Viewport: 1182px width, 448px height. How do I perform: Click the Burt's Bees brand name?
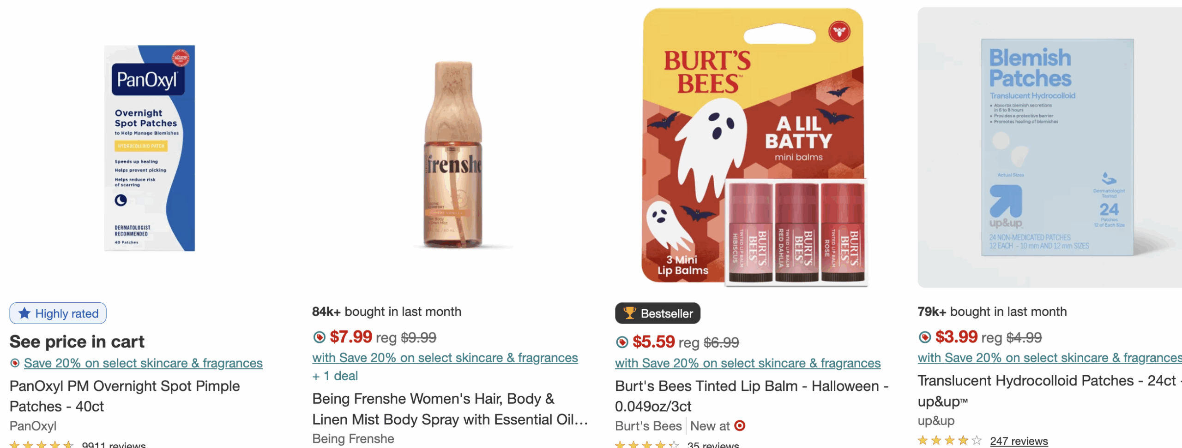tap(648, 426)
